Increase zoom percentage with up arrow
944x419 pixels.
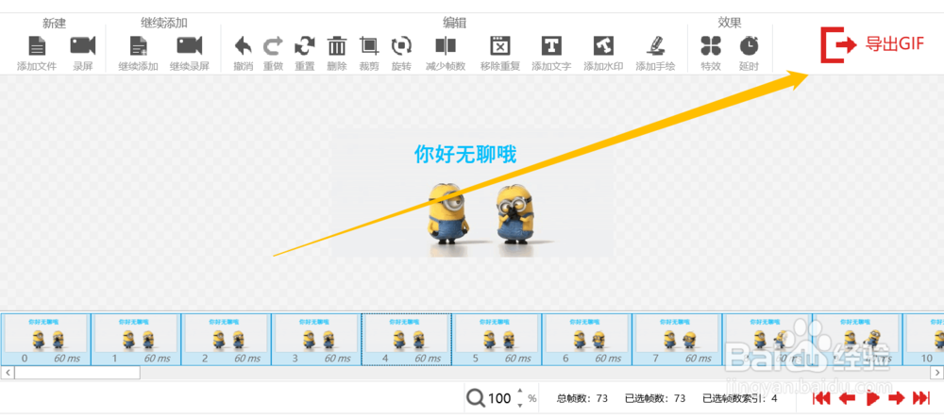point(519,392)
